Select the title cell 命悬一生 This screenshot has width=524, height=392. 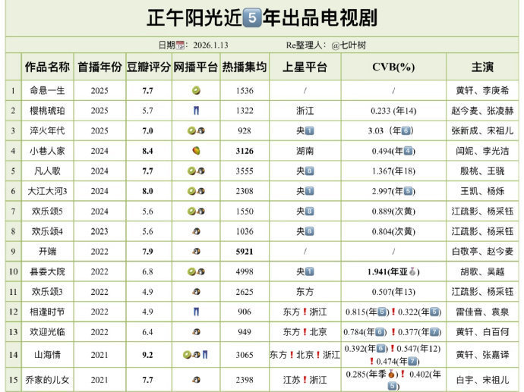click(47, 90)
